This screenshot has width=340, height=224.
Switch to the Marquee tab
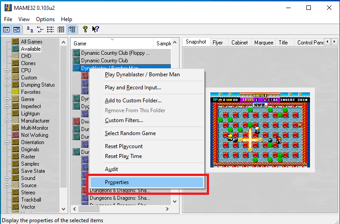tap(264, 43)
